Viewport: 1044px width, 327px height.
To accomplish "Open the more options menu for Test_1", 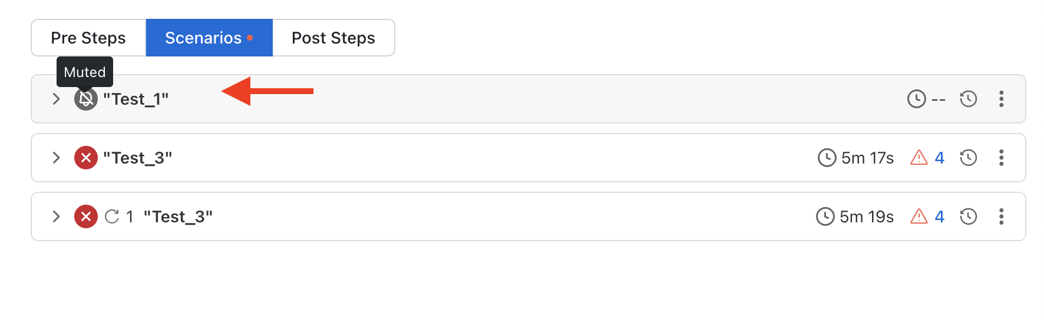I will [1001, 99].
